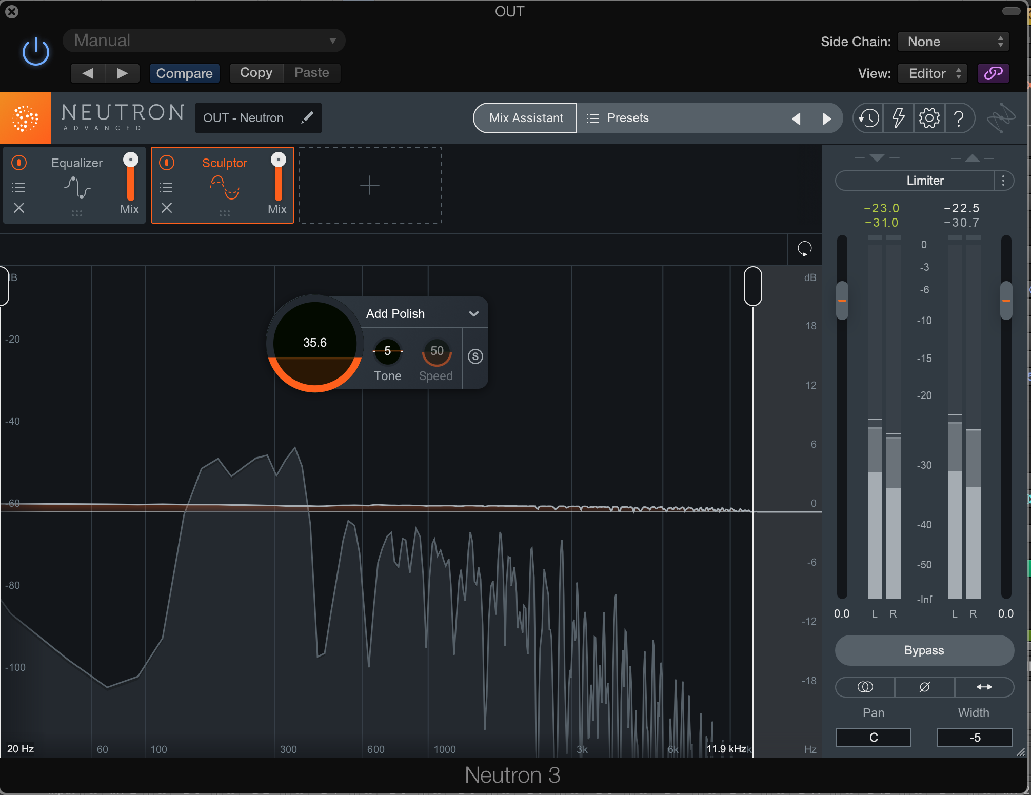Screen dimensions: 1031x795
Task: Launch the Mix Assistant
Action: [525, 118]
